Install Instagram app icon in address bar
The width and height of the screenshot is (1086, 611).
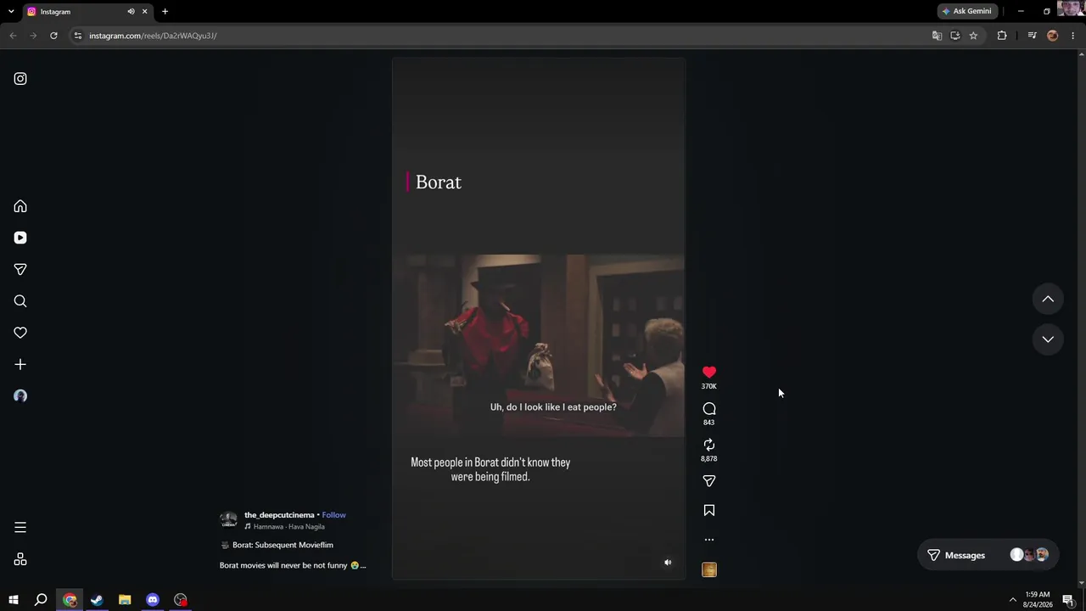pyautogui.click(x=955, y=36)
